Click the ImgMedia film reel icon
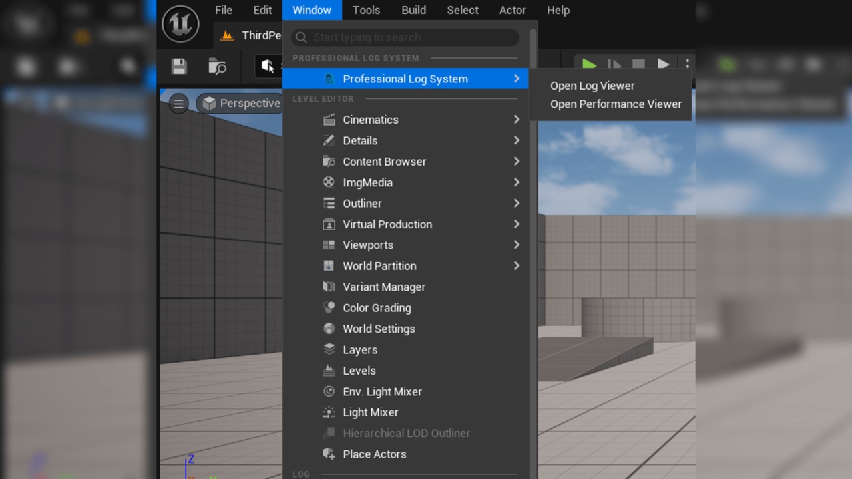 coord(329,182)
